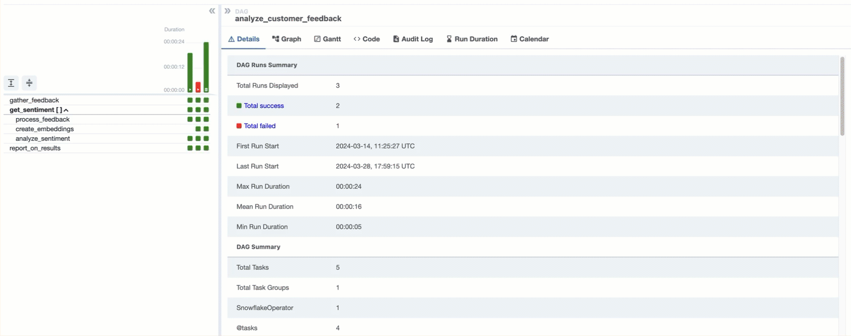Click the Total failed link
This screenshot has width=851, height=336.
(x=260, y=126)
